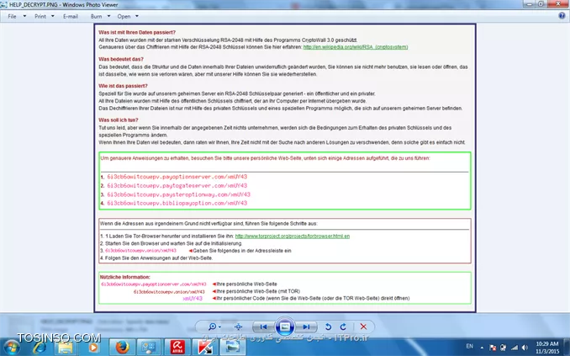Go to the previous photo
The image size is (570, 356).
point(263,327)
